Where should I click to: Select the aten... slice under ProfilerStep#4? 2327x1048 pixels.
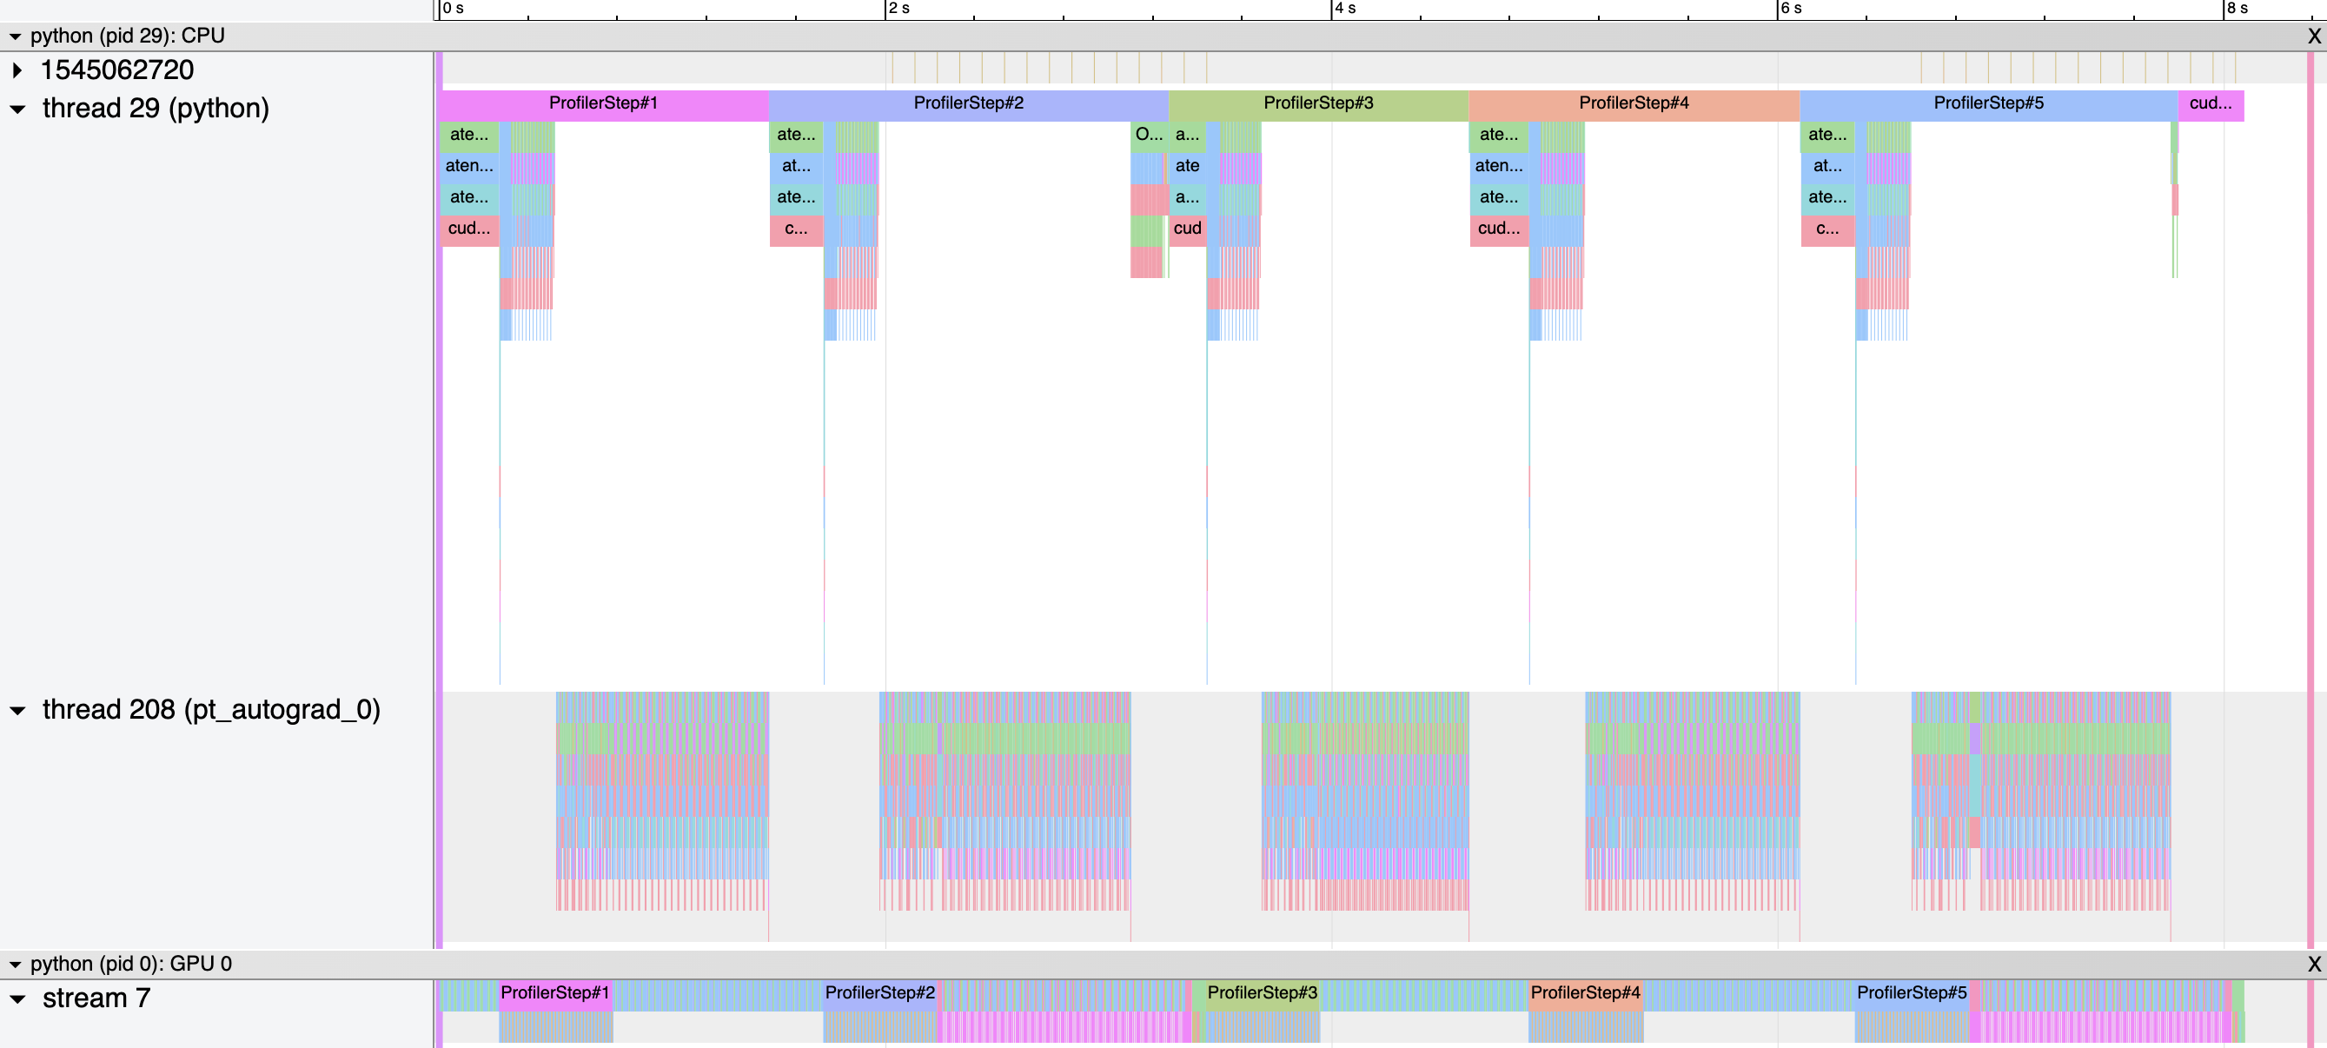pos(1498,166)
